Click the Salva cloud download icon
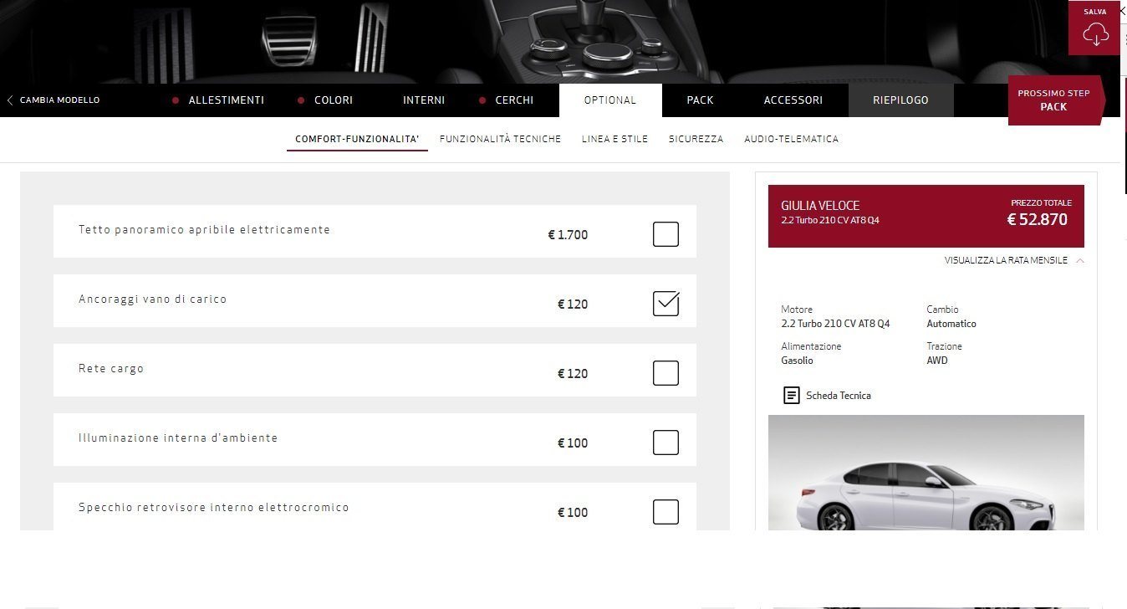Screen dimensions: 1127x609 (1094, 34)
